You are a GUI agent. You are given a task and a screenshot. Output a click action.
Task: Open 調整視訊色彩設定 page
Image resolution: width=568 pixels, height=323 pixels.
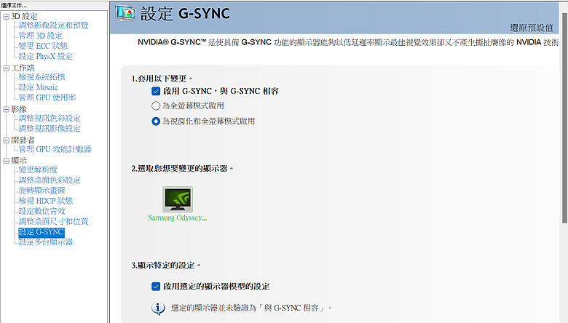pyautogui.click(x=50, y=118)
